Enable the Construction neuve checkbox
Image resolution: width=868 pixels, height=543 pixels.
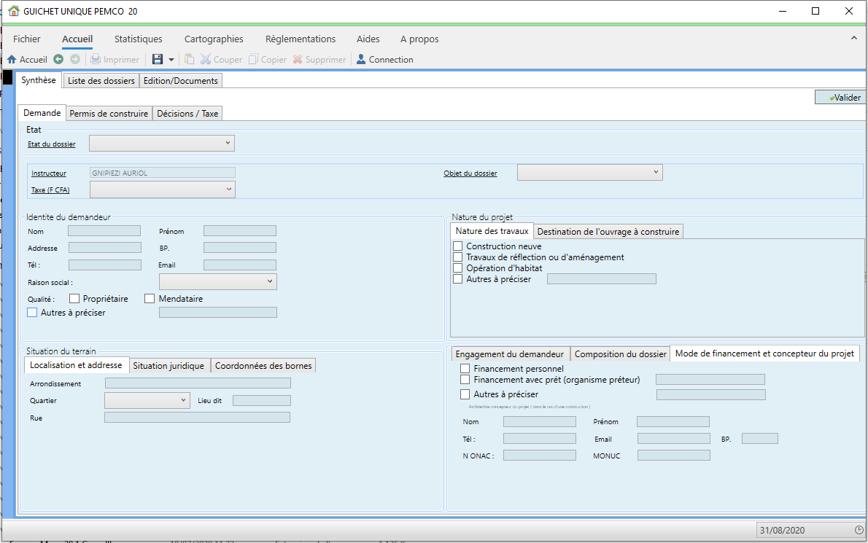point(458,246)
